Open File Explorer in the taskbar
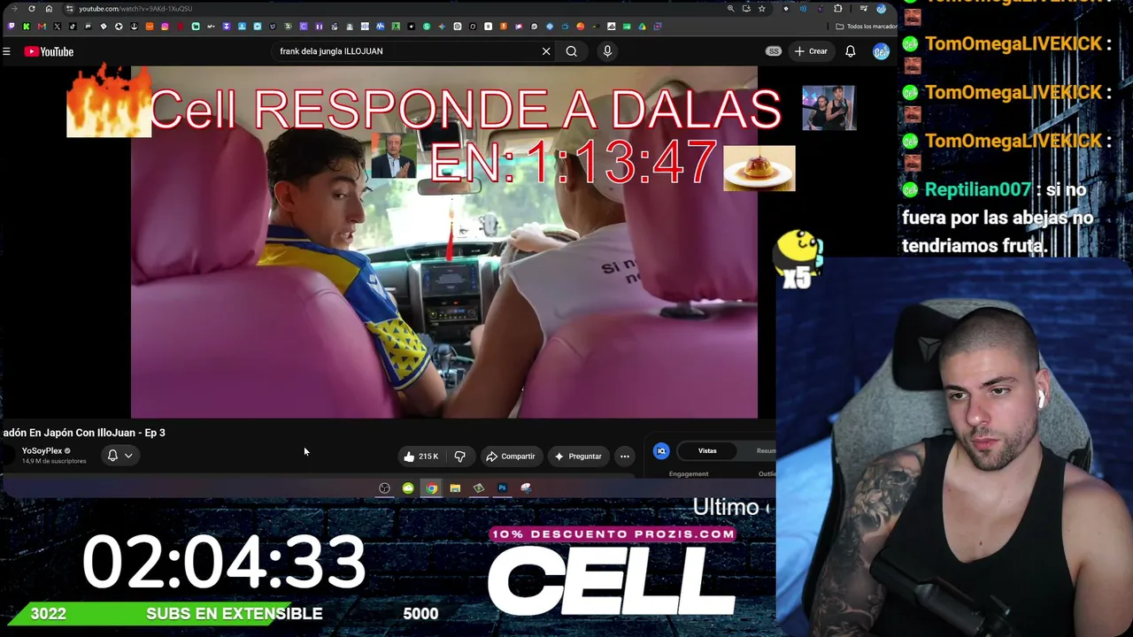Viewport: 1133px width, 637px height. (x=455, y=488)
